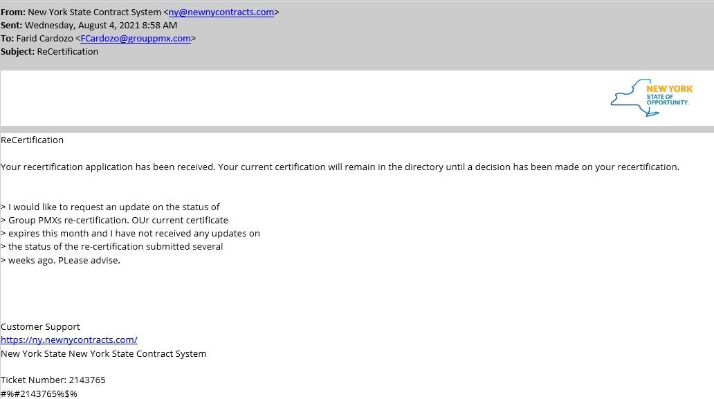
Task: Click the ny@newnycontracts.com sender email link
Action: [221, 12]
